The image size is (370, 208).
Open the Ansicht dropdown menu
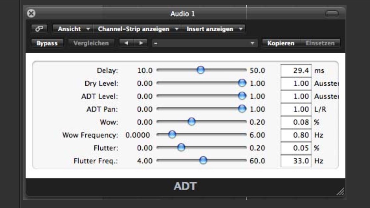pos(73,29)
